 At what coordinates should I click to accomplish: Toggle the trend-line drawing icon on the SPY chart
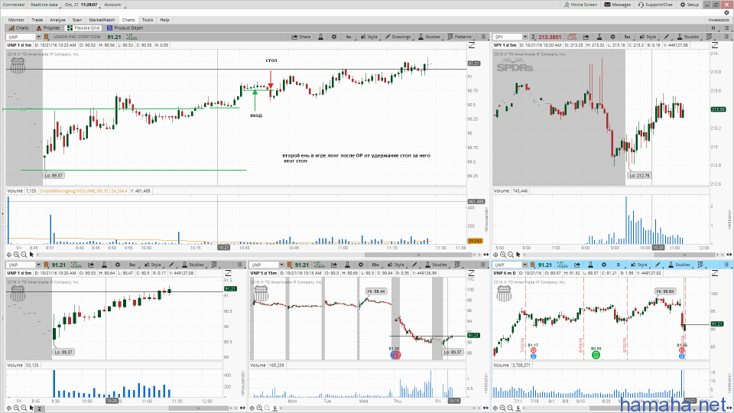click(715, 45)
